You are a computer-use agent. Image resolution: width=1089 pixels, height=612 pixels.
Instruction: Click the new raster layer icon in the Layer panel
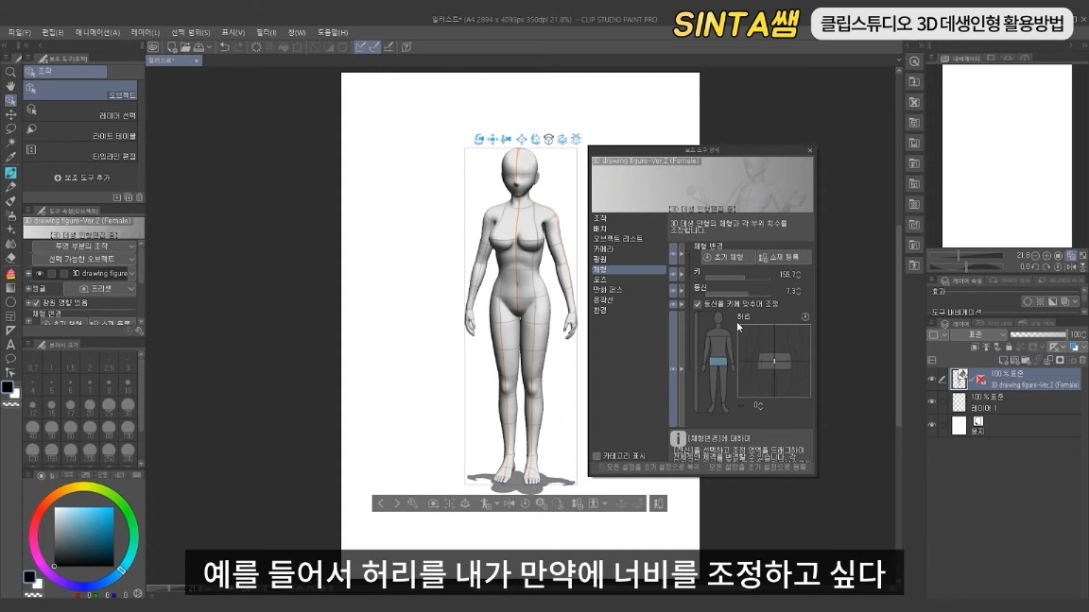point(1003,360)
